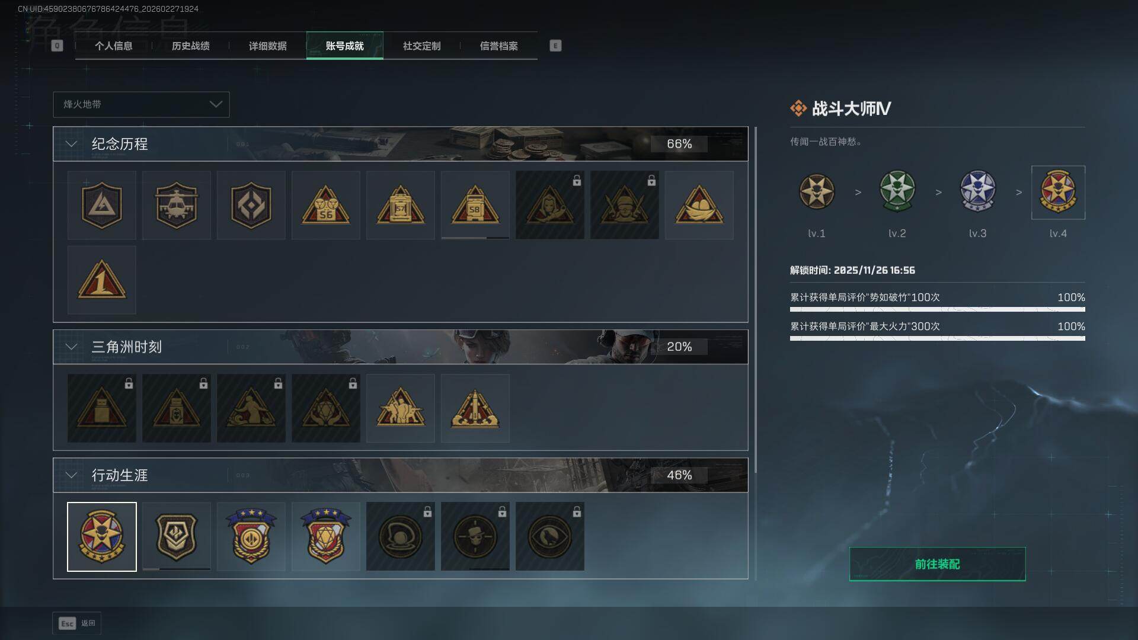Screen dimensions: 1138x640
Task: Select the lv.3 blue star medal
Action: pos(977,191)
